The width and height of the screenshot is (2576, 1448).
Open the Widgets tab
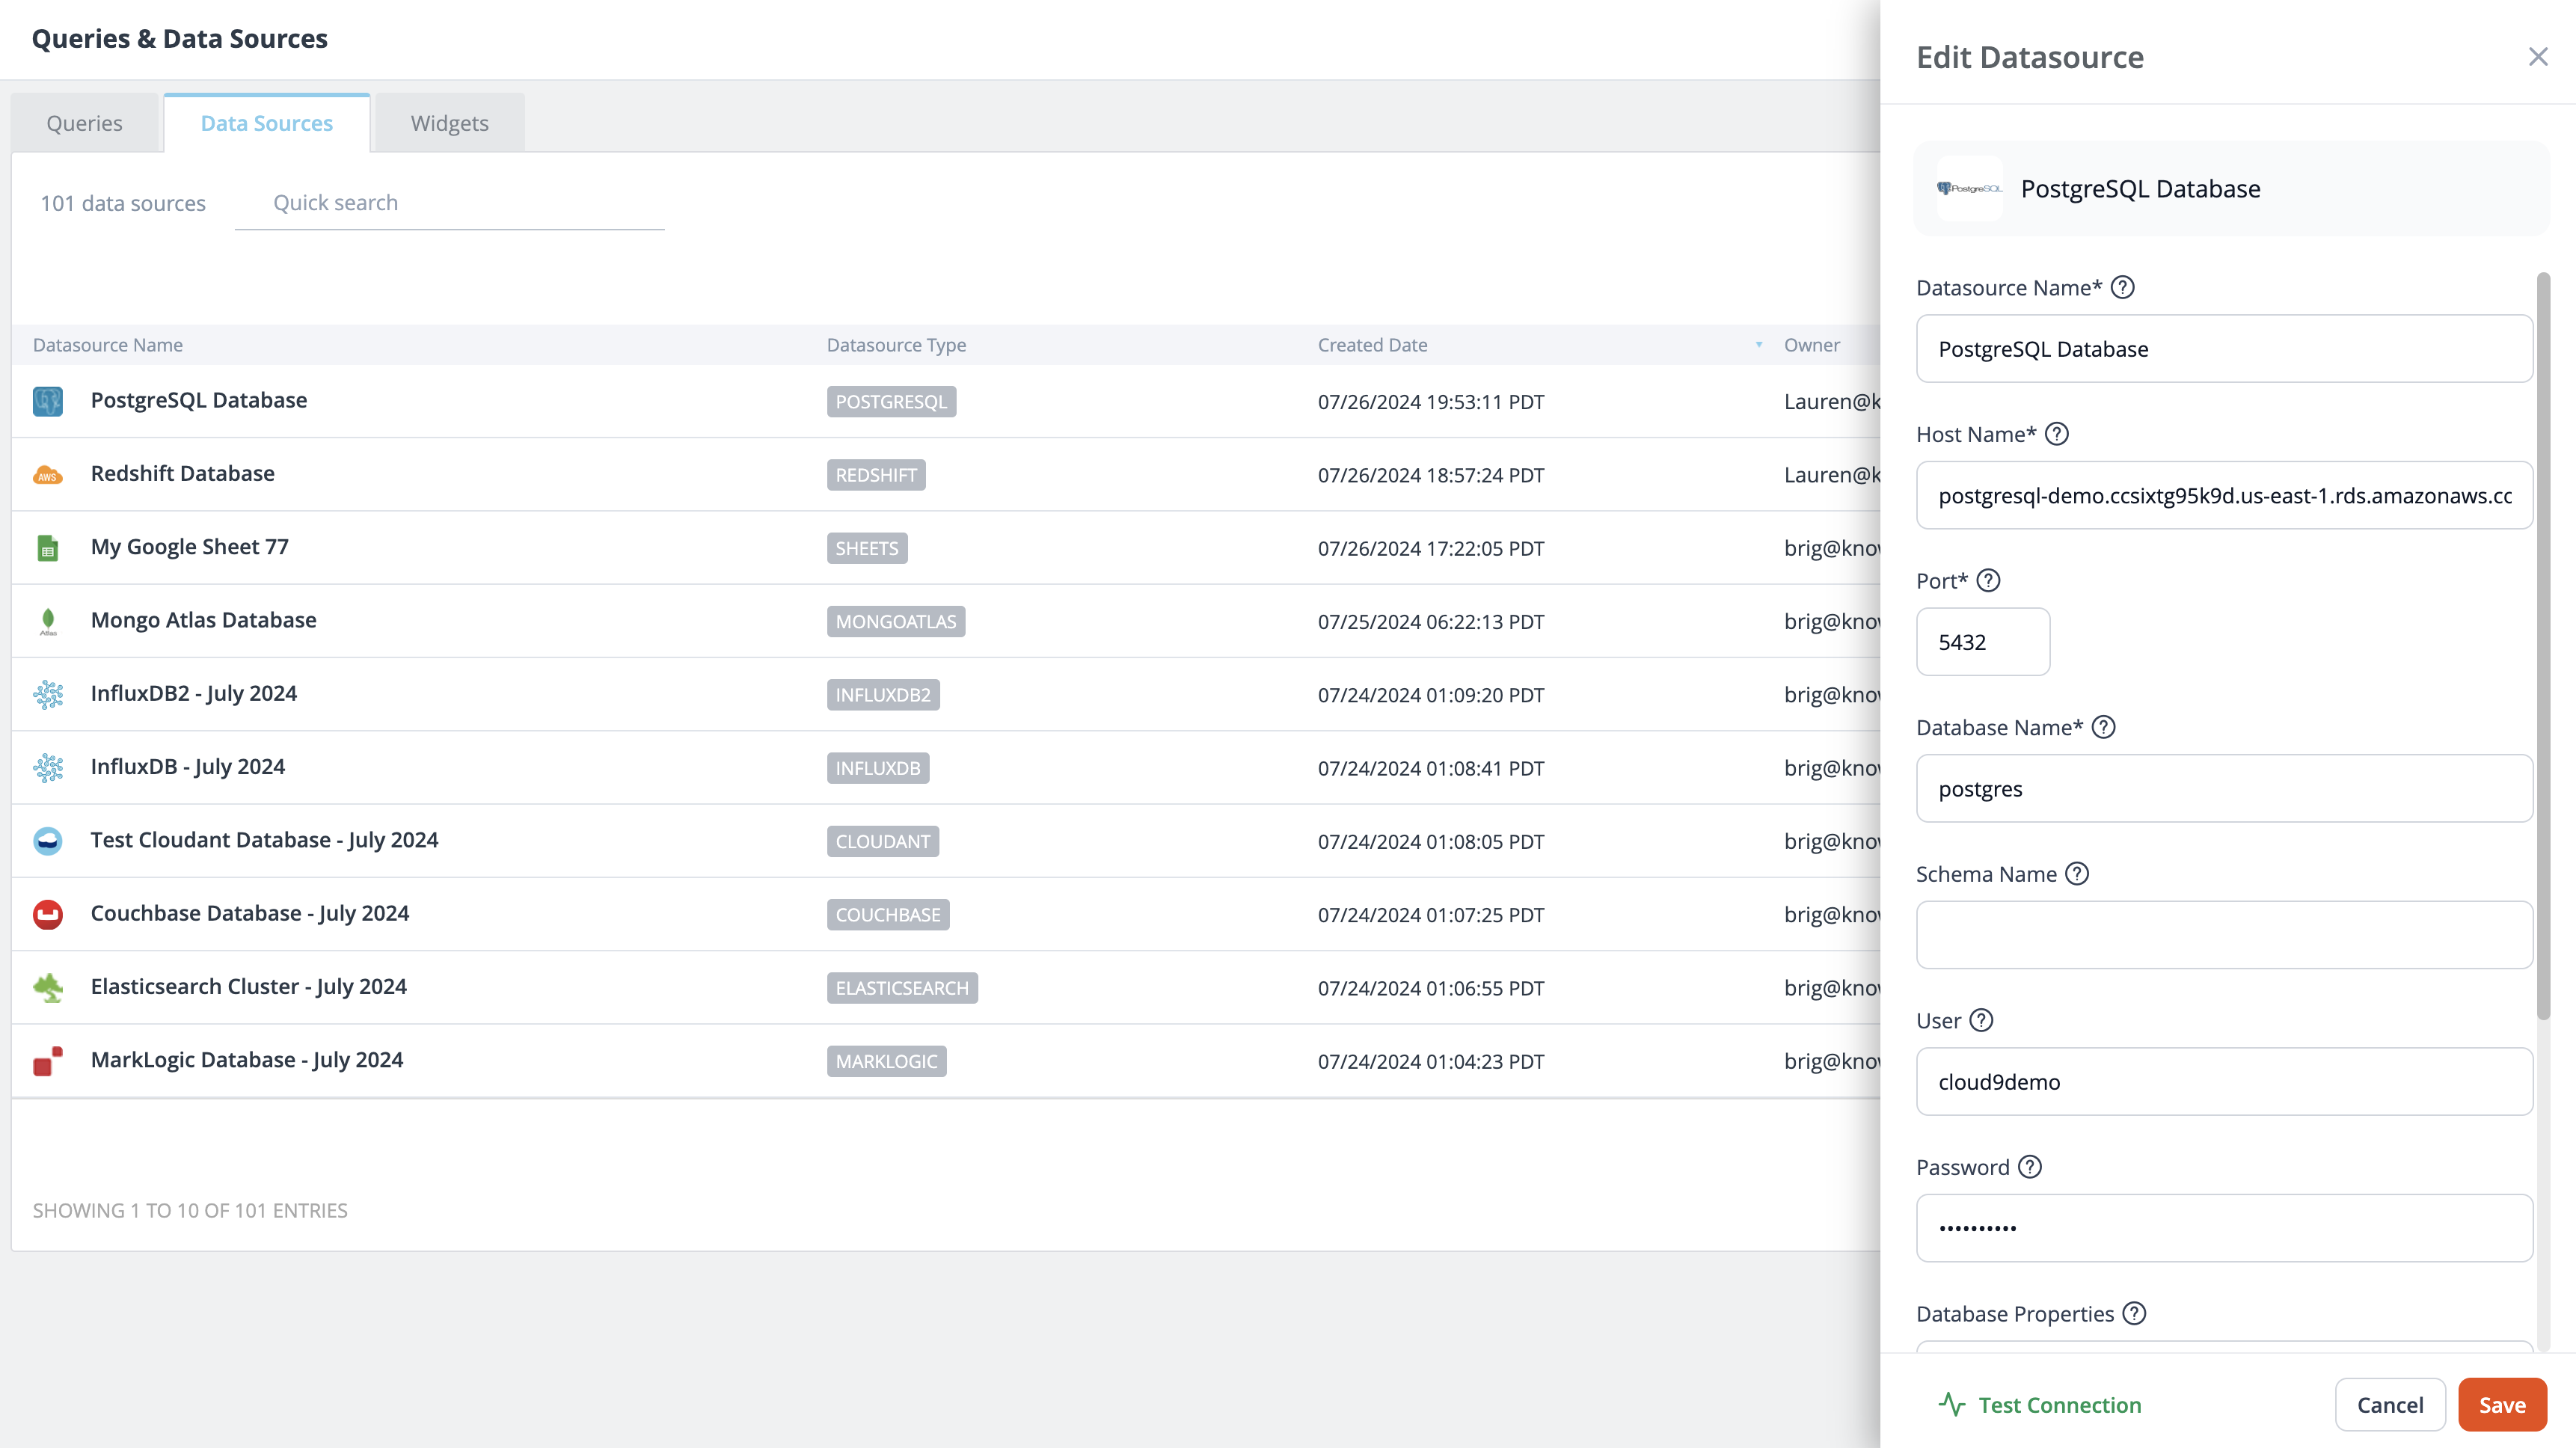coord(449,122)
